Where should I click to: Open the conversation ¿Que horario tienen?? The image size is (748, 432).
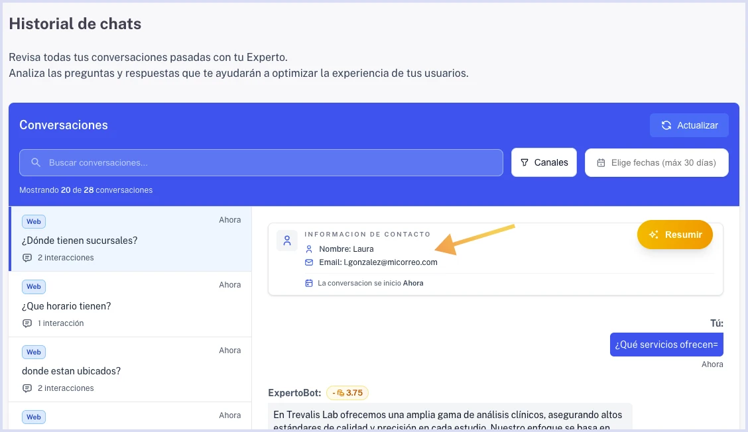pos(130,304)
